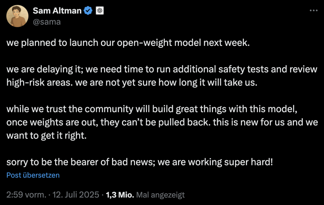
Task: Click the 12. Juli 2025 date
Action: (x=76, y=195)
